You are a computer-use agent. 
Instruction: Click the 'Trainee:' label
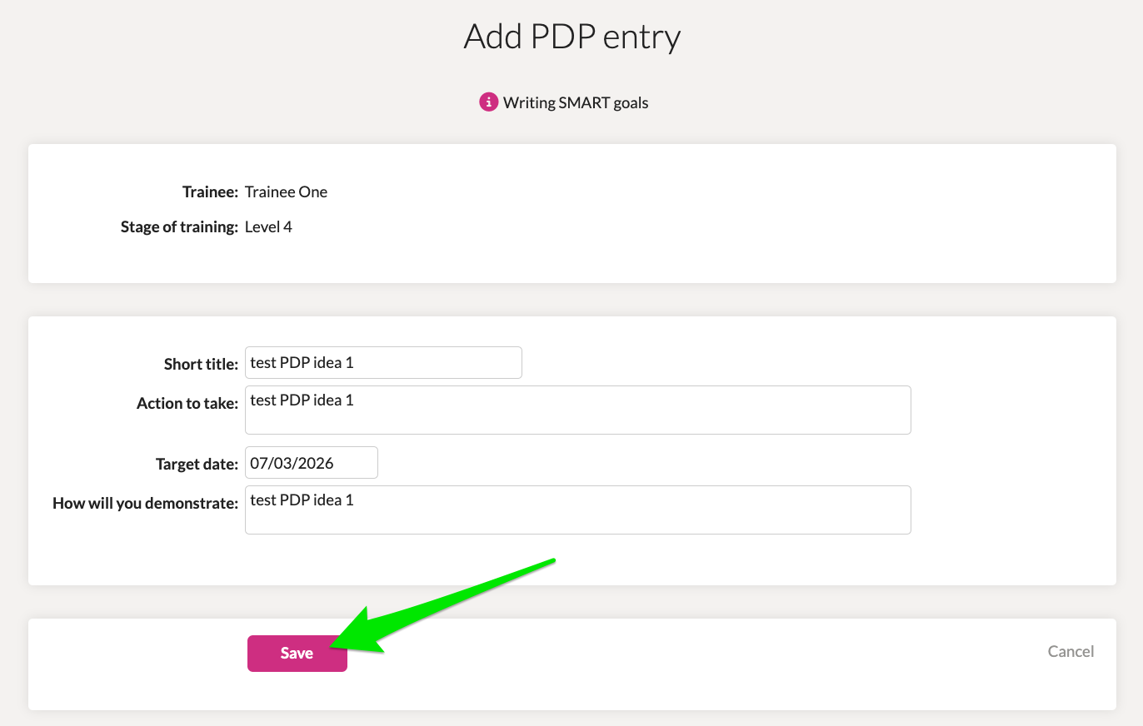[210, 191]
